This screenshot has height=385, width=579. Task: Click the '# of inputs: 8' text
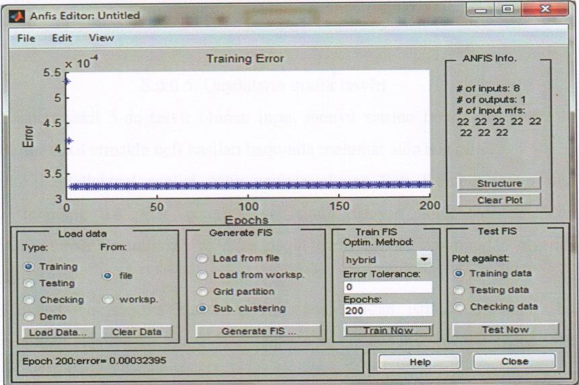[488, 89]
